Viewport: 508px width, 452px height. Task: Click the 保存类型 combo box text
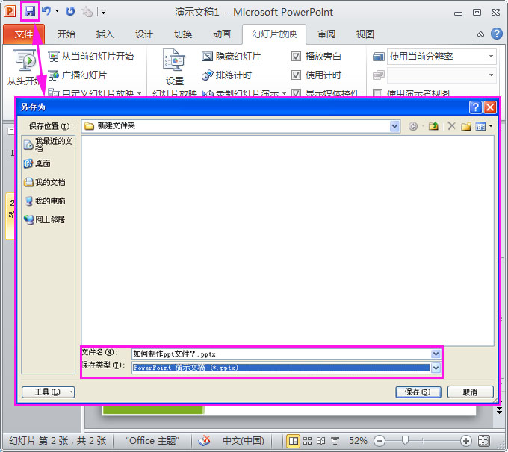(281, 368)
